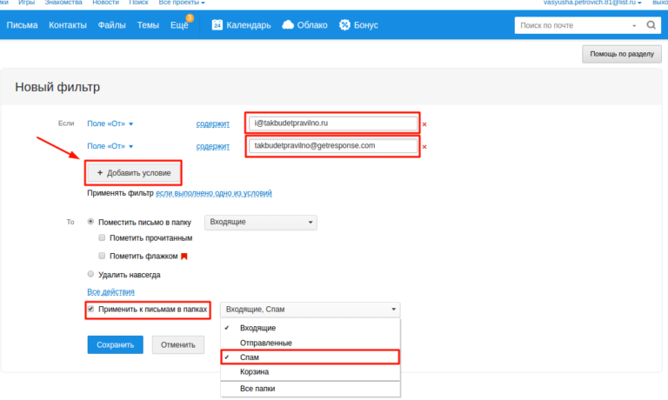The image size is (668, 400).
Task: Click the Добавить условие button
Action: point(134,173)
